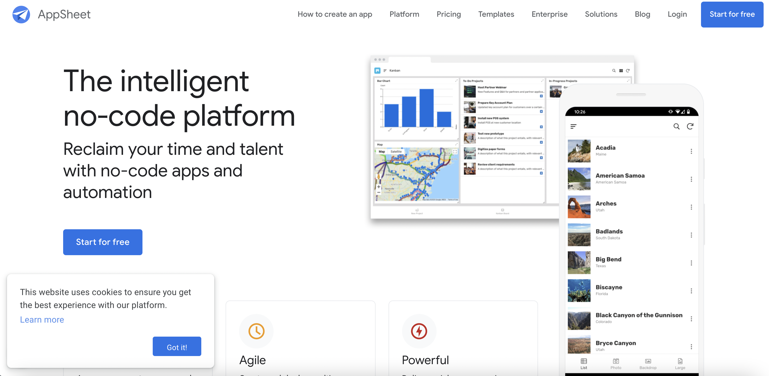This screenshot has height=376, width=769.
Task: Open the three-dot menu for Acadia
Action: point(691,151)
